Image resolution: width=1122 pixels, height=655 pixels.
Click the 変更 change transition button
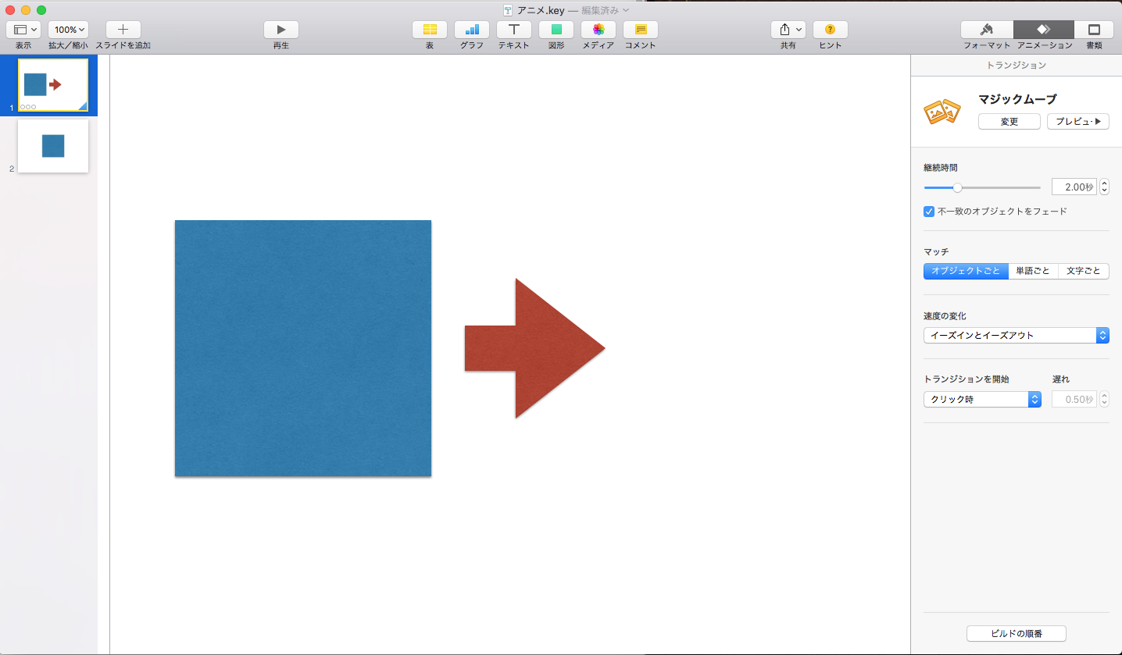click(1009, 122)
